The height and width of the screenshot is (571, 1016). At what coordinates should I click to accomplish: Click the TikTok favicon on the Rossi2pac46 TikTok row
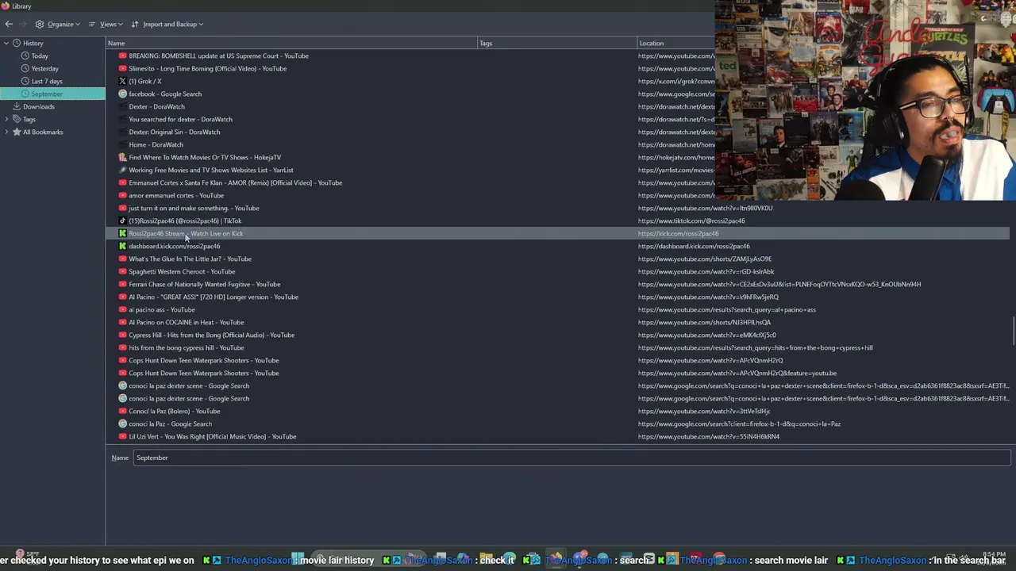(122, 220)
